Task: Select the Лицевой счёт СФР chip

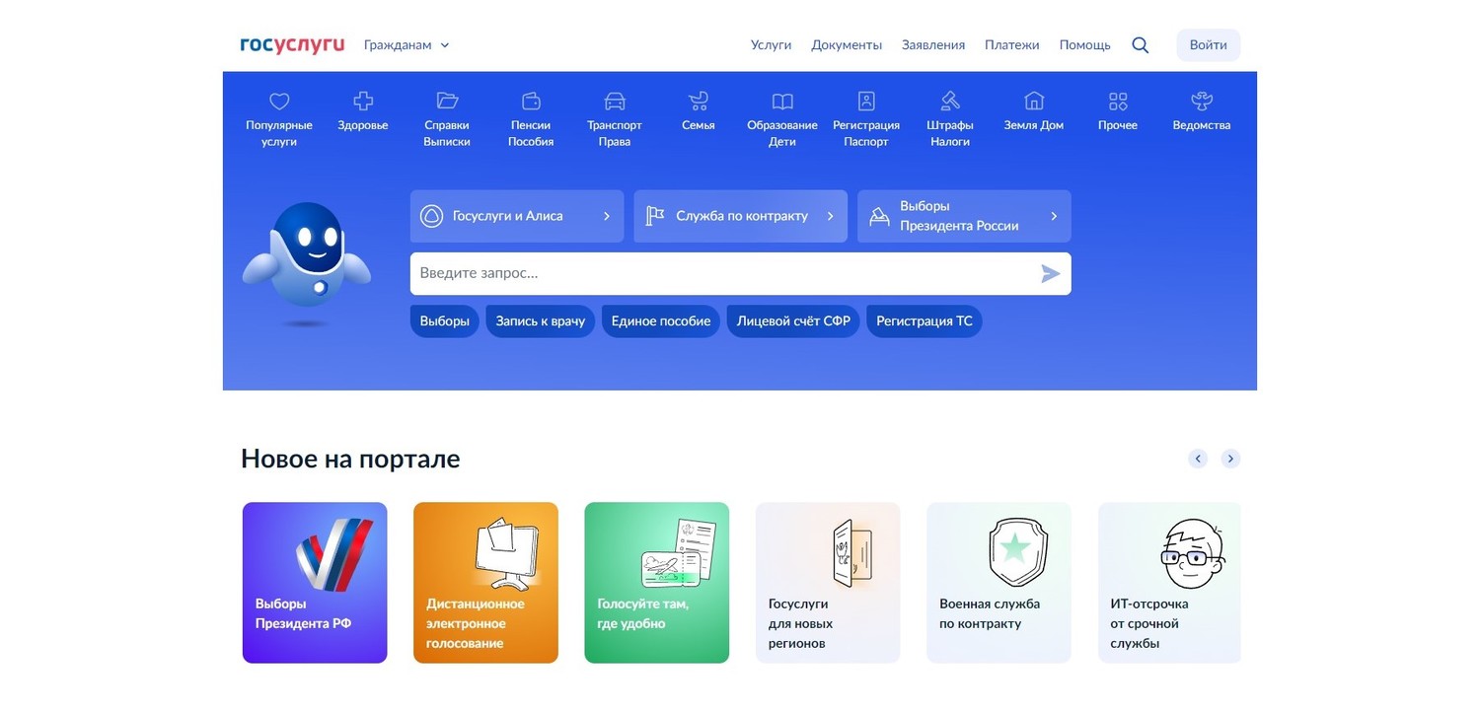Action: coord(793,320)
